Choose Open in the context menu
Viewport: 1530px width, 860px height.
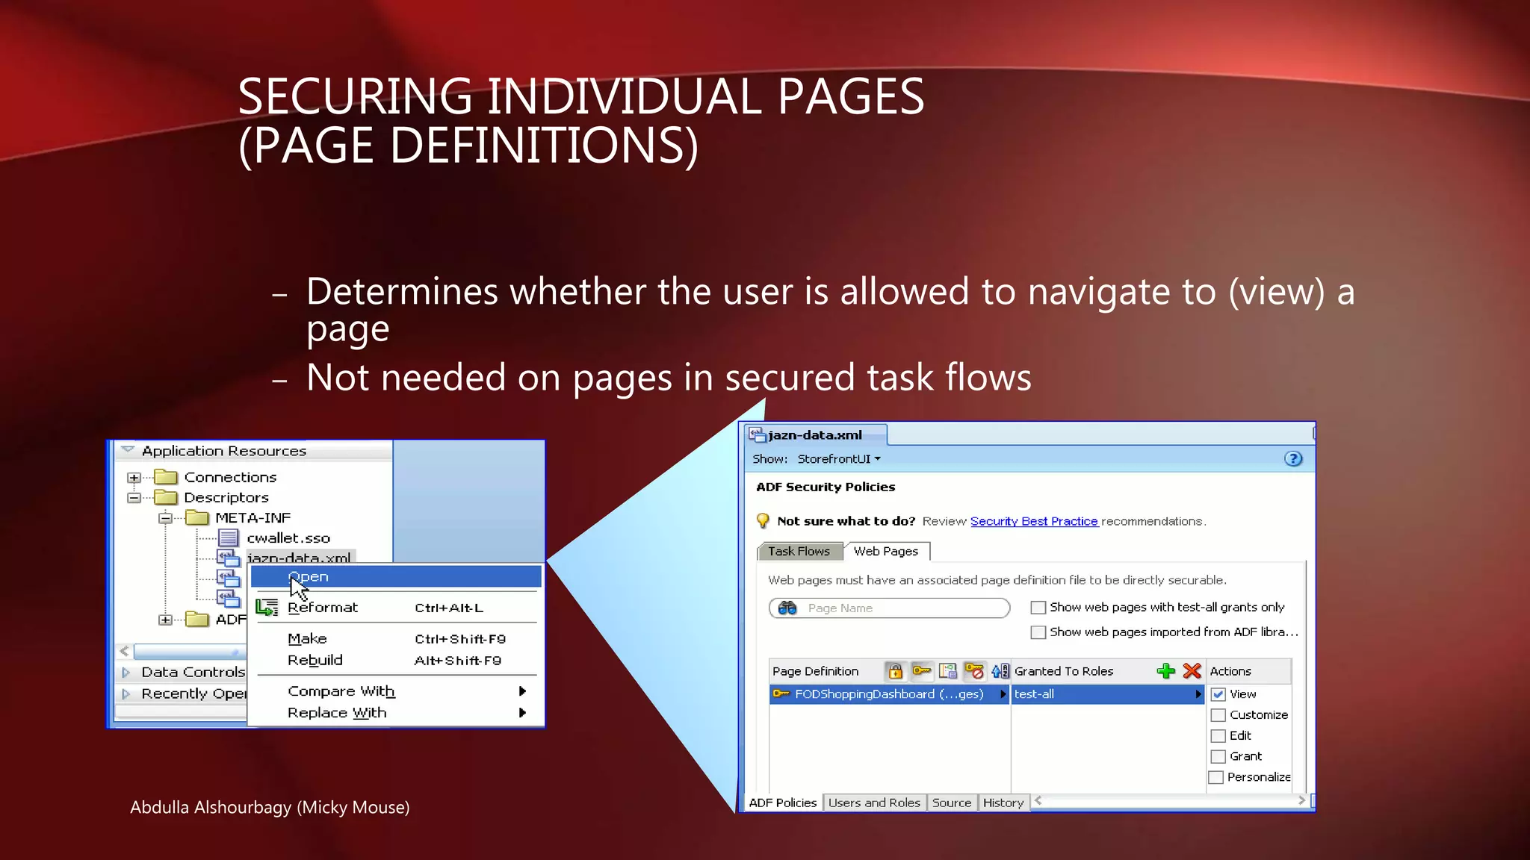pos(396,576)
